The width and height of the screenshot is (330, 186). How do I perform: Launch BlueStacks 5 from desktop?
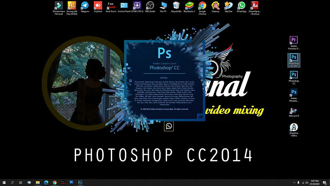coord(189,7)
